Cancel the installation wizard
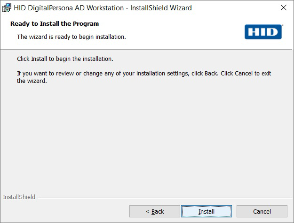 click(x=262, y=211)
